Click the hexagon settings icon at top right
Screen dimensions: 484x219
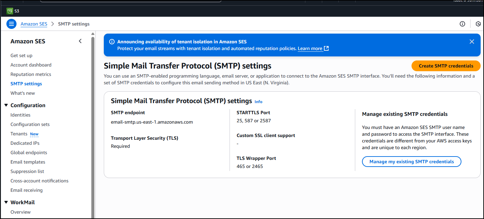[478, 24]
